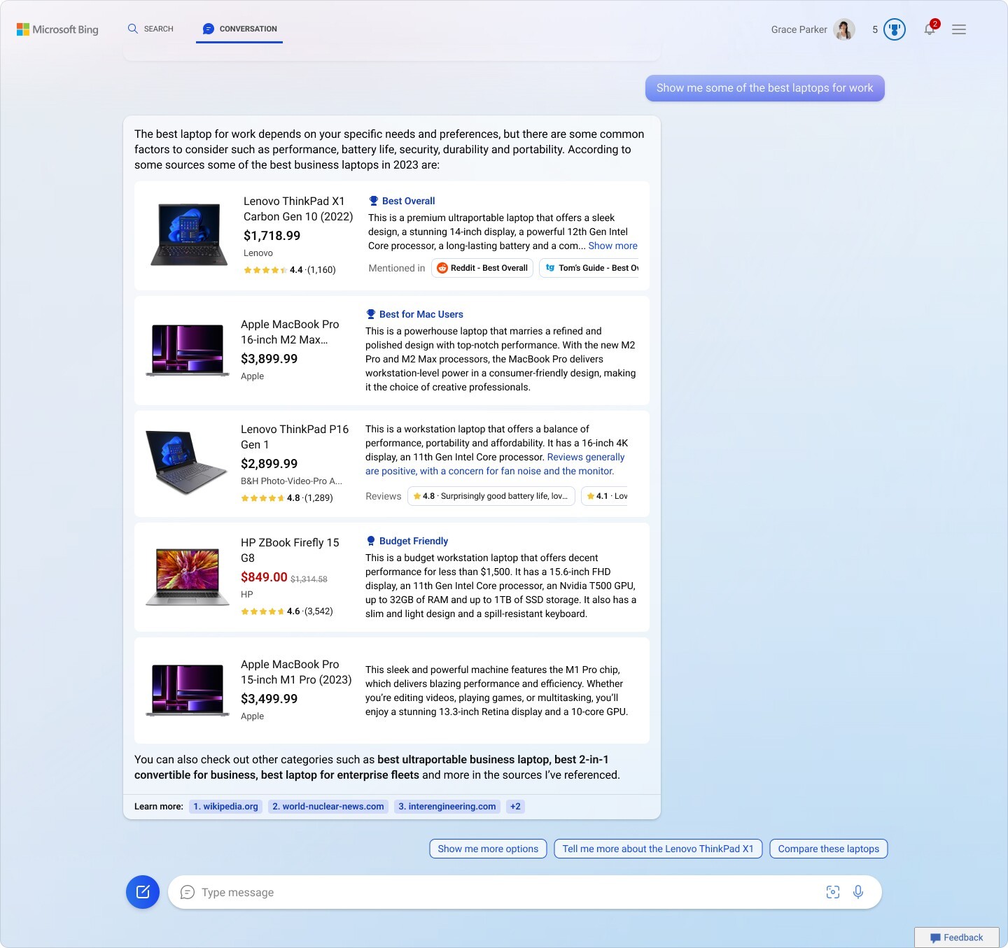Image resolution: width=1008 pixels, height=948 pixels.
Task: Open Grace Parker's profile avatar
Action: click(x=844, y=29)
